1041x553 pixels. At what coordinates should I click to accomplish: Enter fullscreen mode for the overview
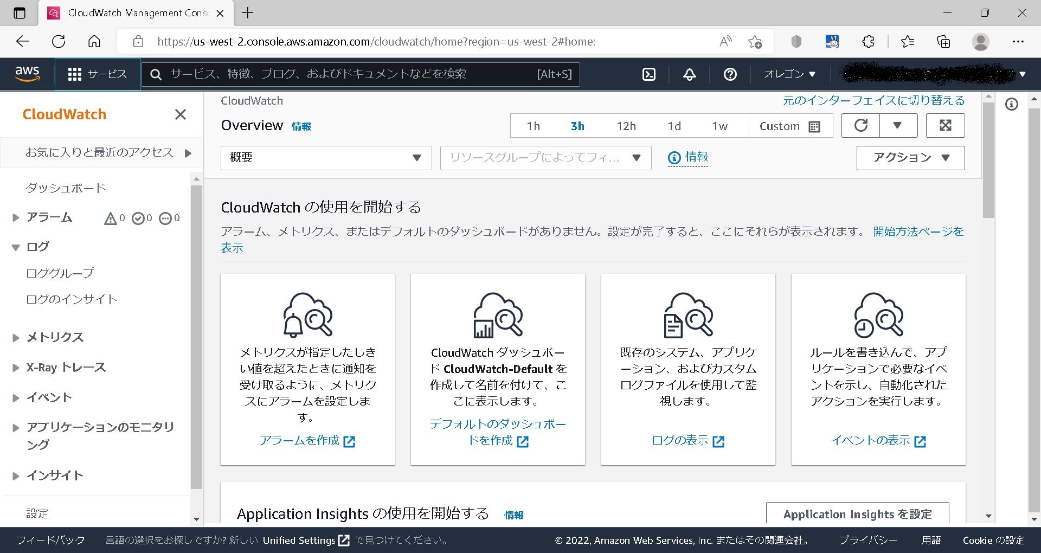click(946, 126)
